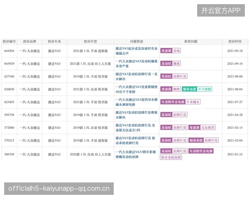Select the 制动系统 故障灯亮 tag
Screen dimensions: 249x199
[204, 141]
